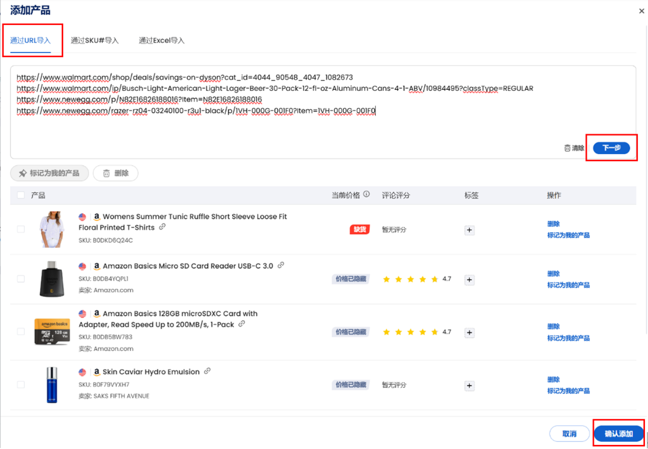Image resolution: width=648 pixels, height=449 pixels.
Task: Open thumbnail of Skin Caviar Hydro Emulsion
Action: 52,385
